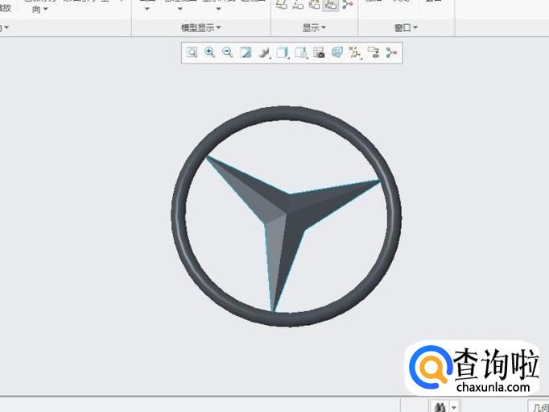Click the Repaint screen icon

pyautogui.click(x=246, y=53)
